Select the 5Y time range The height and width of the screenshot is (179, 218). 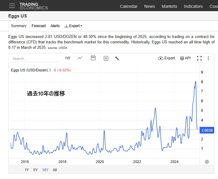click(x=36, y=170)
